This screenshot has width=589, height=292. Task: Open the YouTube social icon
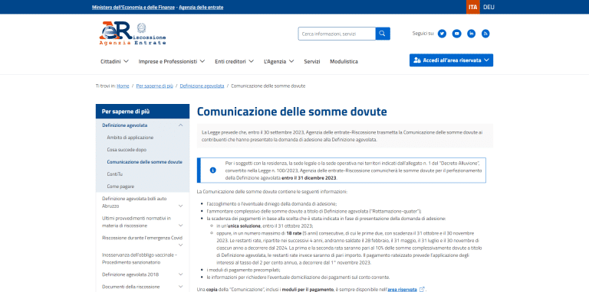[456, 34]
